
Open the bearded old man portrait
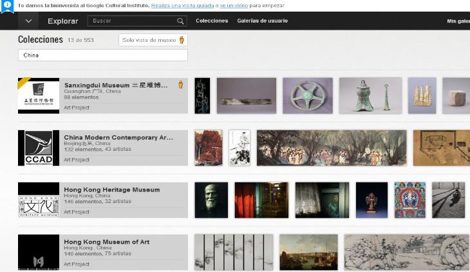coord(211,200)
